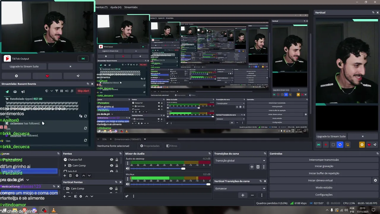Mute the Áudio do desktop channel
The image size is (380, 214).
click(128, 169)
